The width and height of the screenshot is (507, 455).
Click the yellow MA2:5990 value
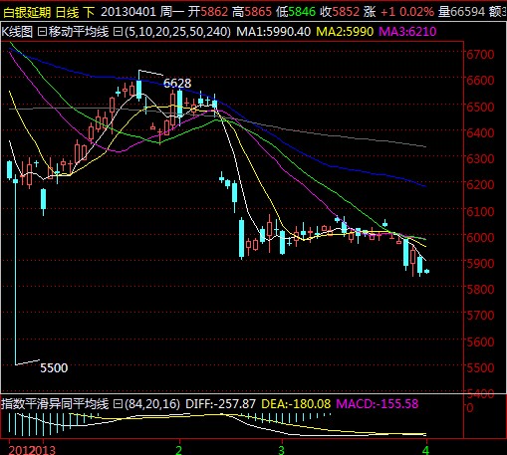point(345,32)
